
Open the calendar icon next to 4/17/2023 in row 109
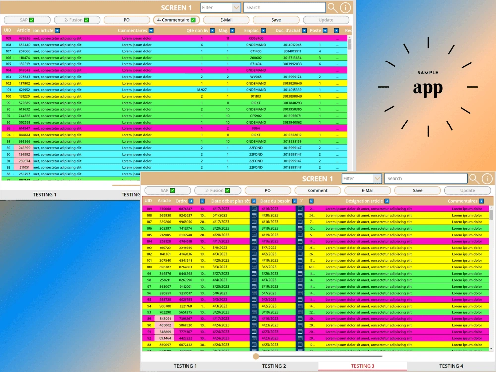[254, 209]
